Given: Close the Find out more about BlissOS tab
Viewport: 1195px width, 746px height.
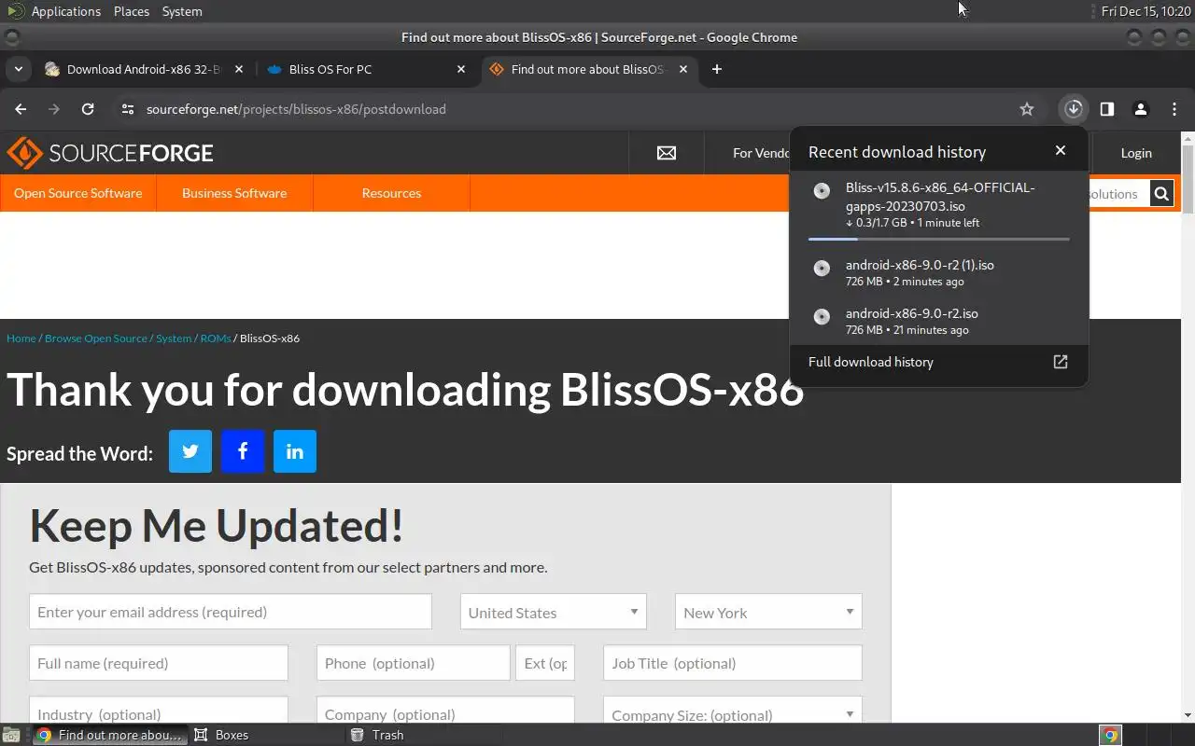Looking at the screenshot, I should [683, 69].
